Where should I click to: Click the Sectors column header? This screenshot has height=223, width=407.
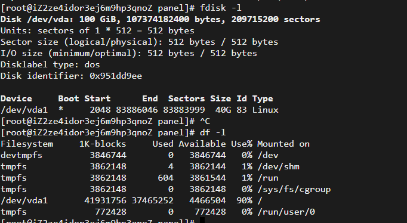186,98
